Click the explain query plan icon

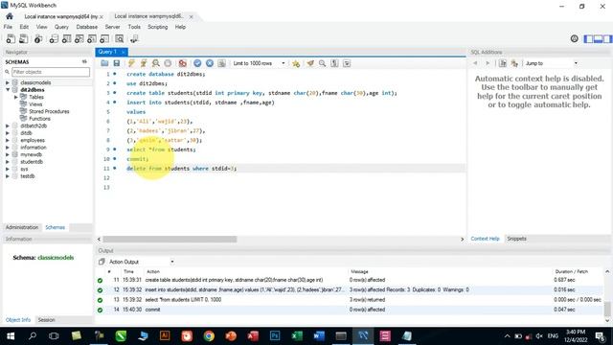[155, 63]
